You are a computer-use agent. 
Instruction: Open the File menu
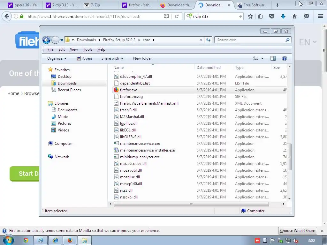click(50, 49)
